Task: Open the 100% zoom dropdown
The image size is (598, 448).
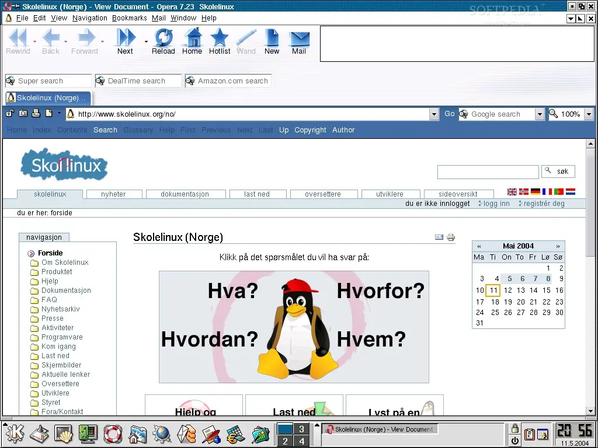Action: pyautogui.click(x=589, y=114)
